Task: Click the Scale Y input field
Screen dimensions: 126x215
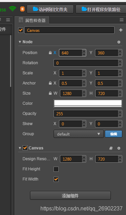Action: (x=106, y=73)
